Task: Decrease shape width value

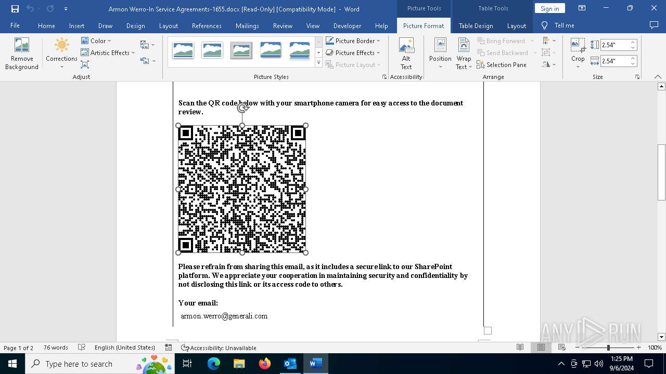Action: [x=633, y=64]
